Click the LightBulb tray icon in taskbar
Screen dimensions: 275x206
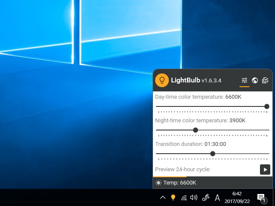(173, 197)
